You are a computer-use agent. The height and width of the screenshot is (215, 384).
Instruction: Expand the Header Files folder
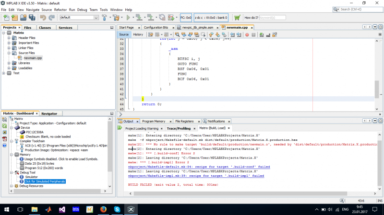click(x=9, y=38)
